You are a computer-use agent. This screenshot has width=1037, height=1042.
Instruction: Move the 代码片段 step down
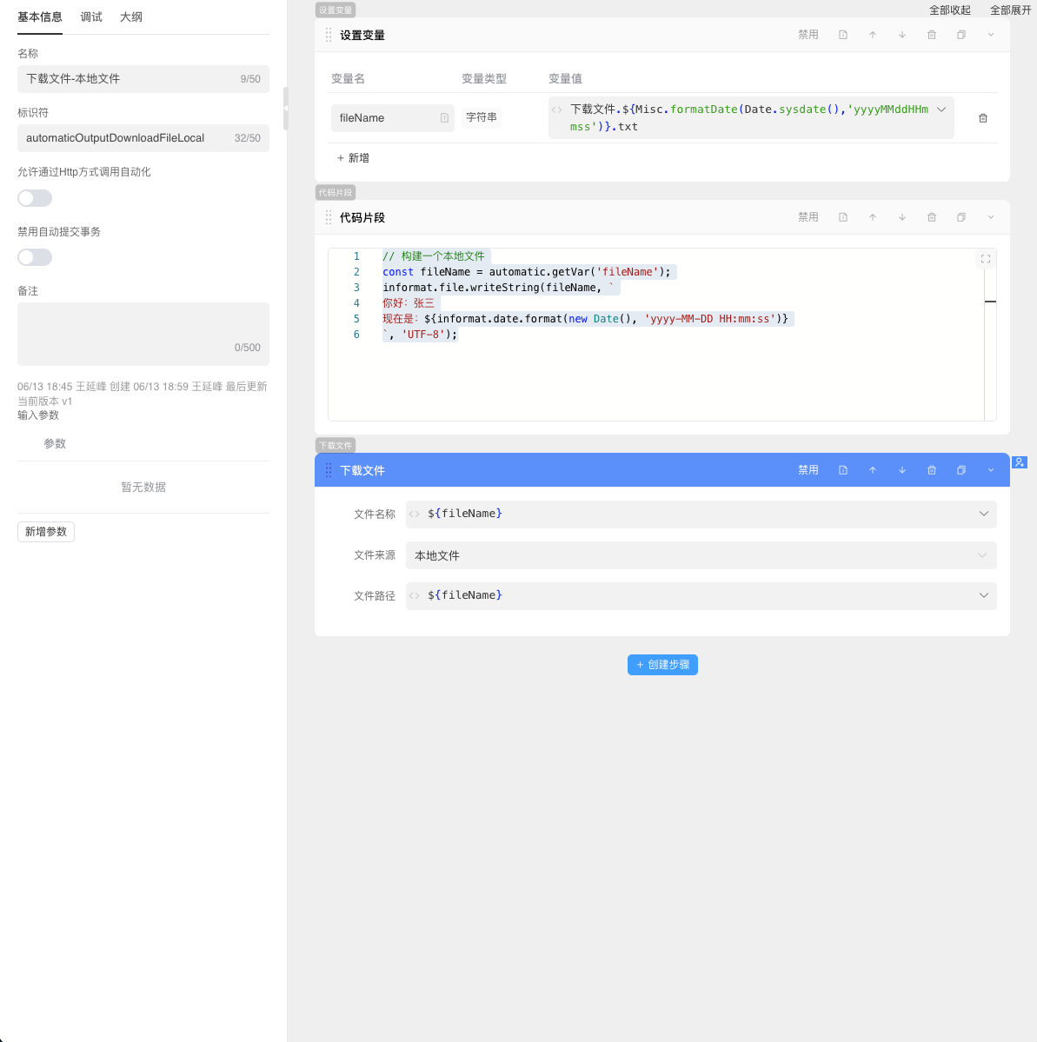(902, 217)
